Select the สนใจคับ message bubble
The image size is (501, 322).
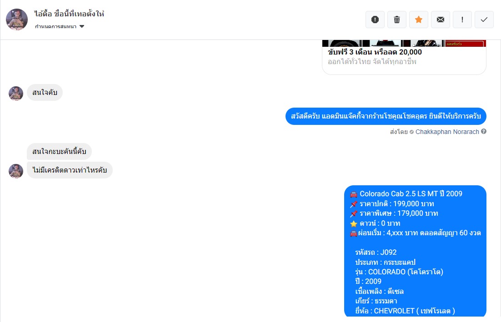click(x=45, y=93)
